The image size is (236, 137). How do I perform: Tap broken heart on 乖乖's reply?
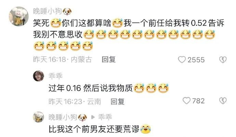(223, 101)
